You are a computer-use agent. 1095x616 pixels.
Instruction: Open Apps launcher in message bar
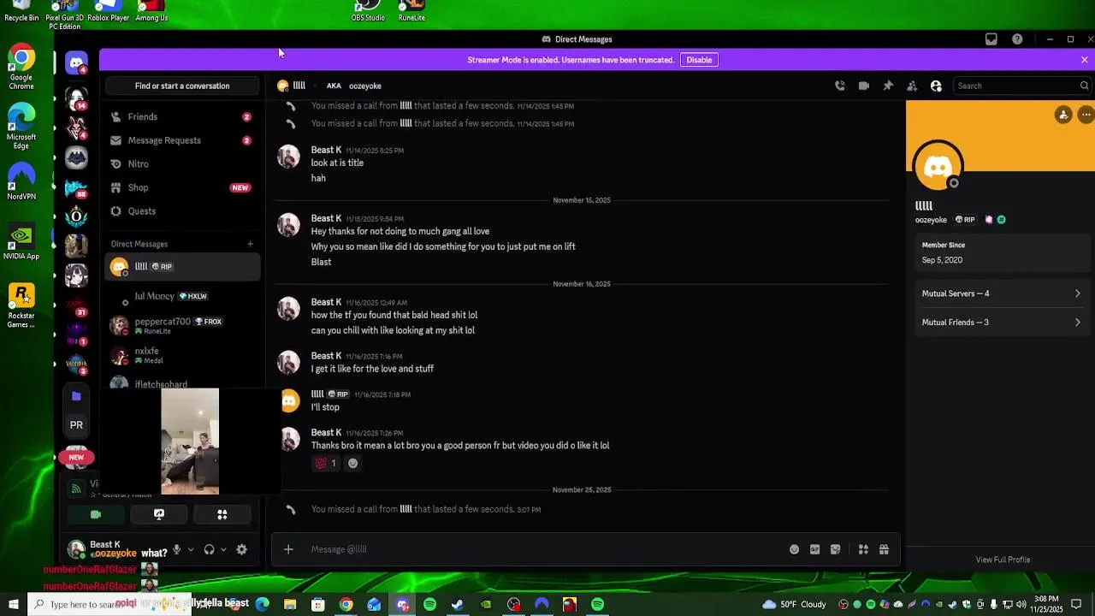pos(863,549)
